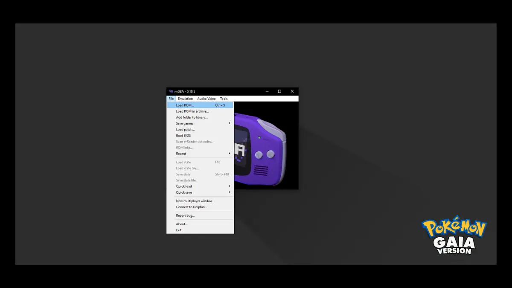Minimize the mGBA window
The image size is (512, 288).
pyautogui.click(x=267, y=91)
